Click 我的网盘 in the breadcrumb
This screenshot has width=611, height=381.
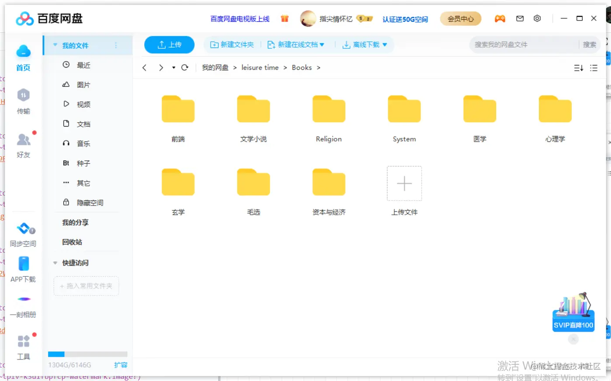[x=215, y=68]
